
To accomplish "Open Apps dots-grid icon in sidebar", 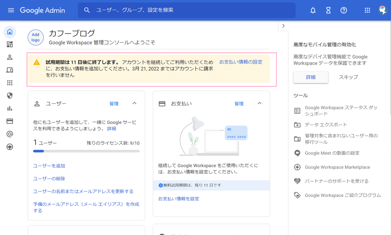I will [10, 83].
